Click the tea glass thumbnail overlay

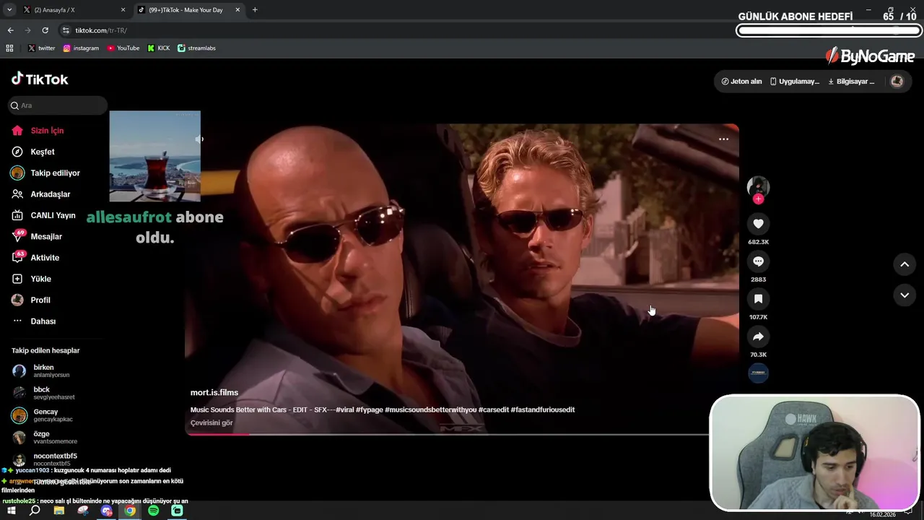[x=154, y=156]
